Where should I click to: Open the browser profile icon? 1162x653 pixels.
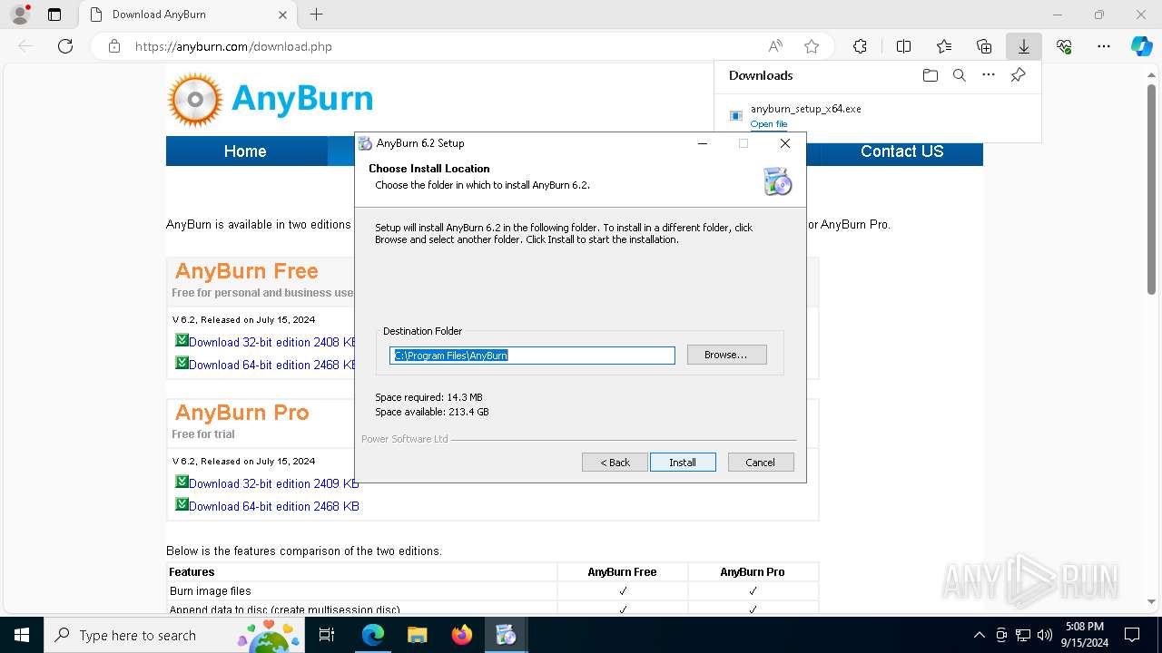point(19,15)
